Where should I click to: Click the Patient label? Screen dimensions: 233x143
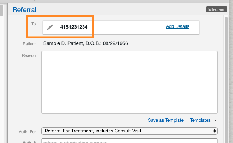pos(29,44)
